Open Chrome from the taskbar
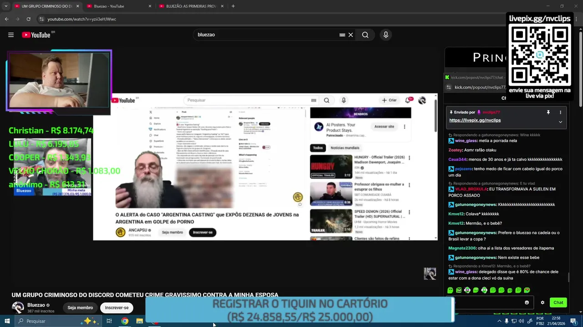This screenshot has width=583, height=327. pyautogui.click(x=124, y=321)
